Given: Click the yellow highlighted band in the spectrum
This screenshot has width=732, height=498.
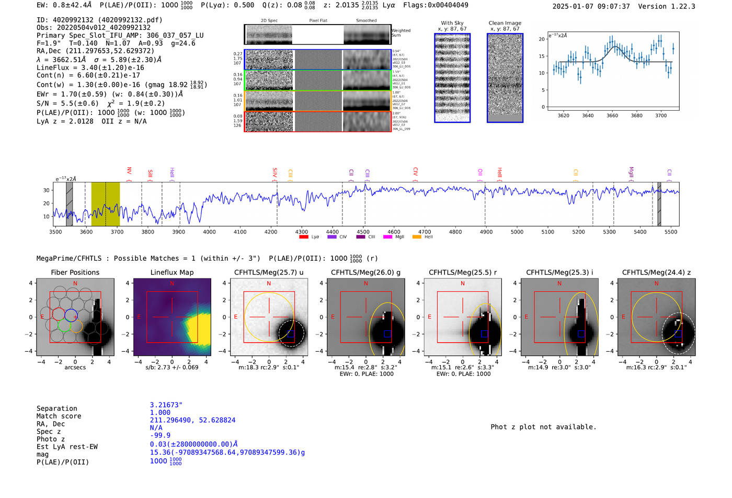Looking at the screenshot, I should coord(106,204).
